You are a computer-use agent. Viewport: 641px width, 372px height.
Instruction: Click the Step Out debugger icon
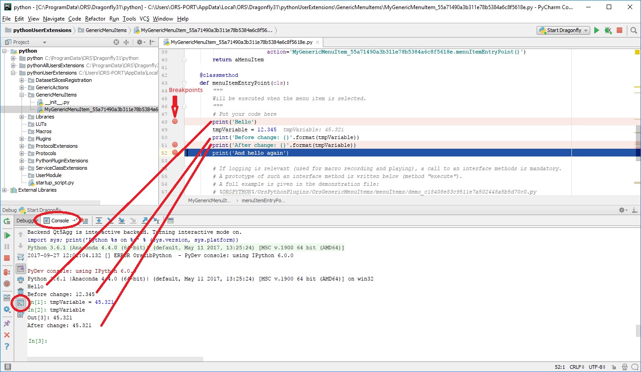[x=144, y=221]
